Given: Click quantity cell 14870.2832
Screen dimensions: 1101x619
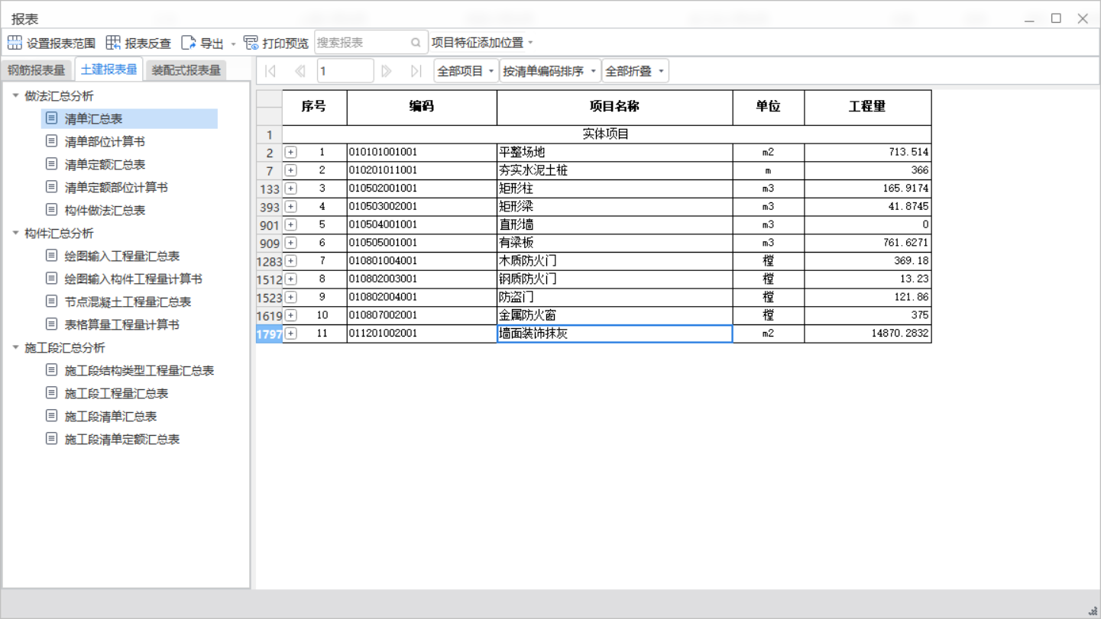Looking at the screenshot, I should [x=868, y=334].
